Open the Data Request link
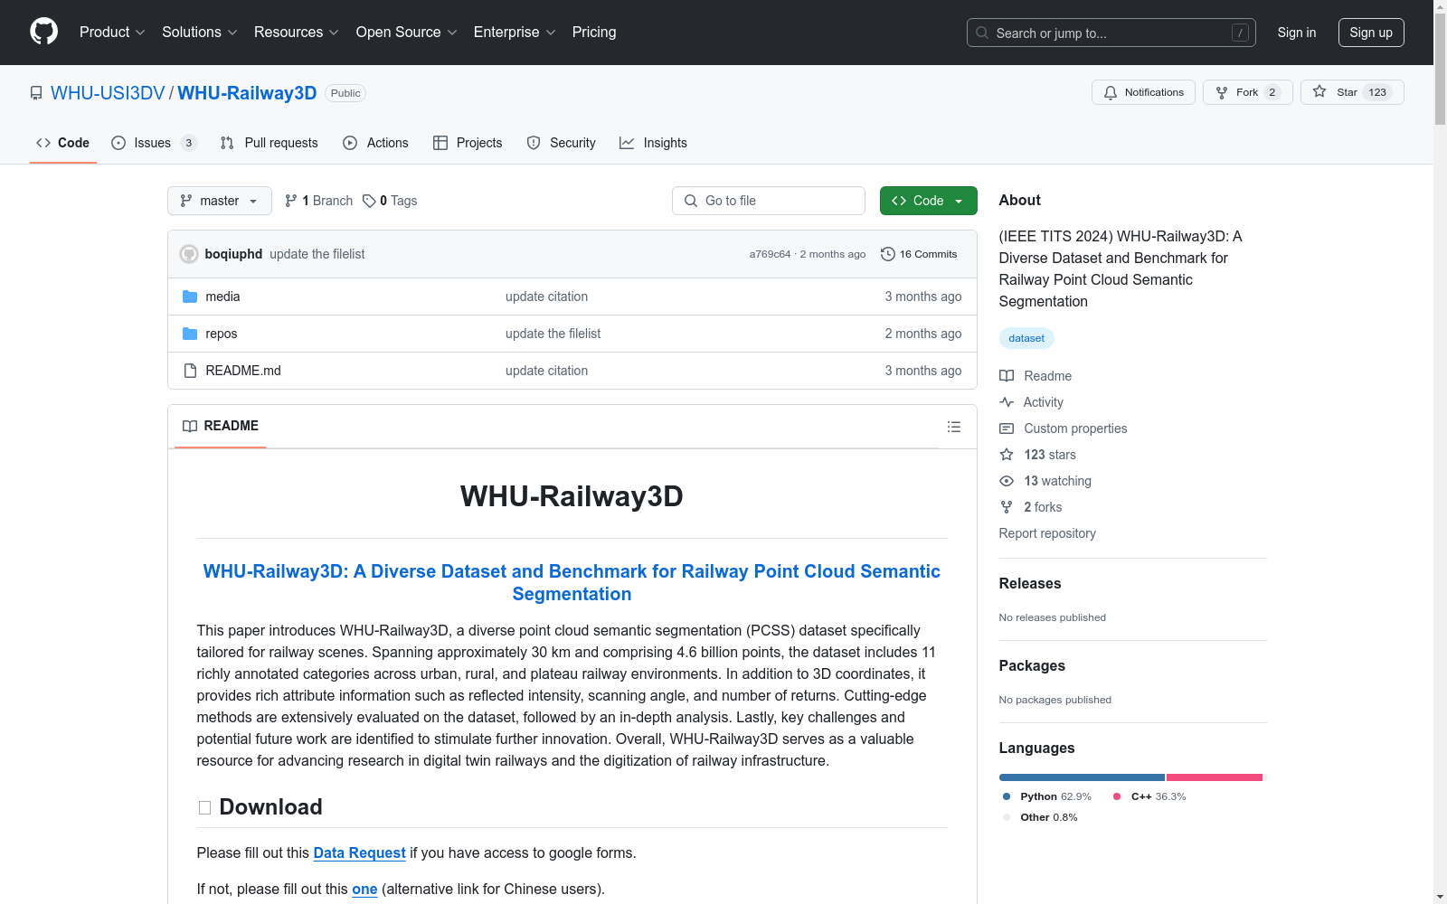 tap(359, 852)
